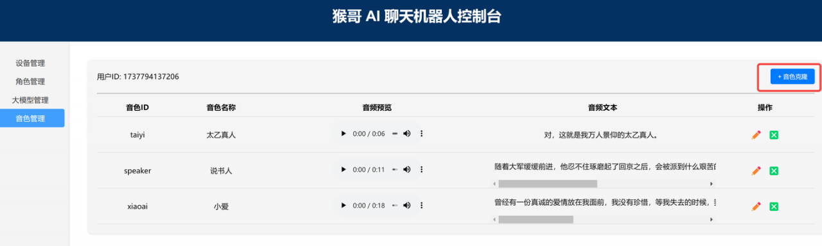
Task: Click left scroll arrow in xiaoai text
Action: click(x=494, y=219)
